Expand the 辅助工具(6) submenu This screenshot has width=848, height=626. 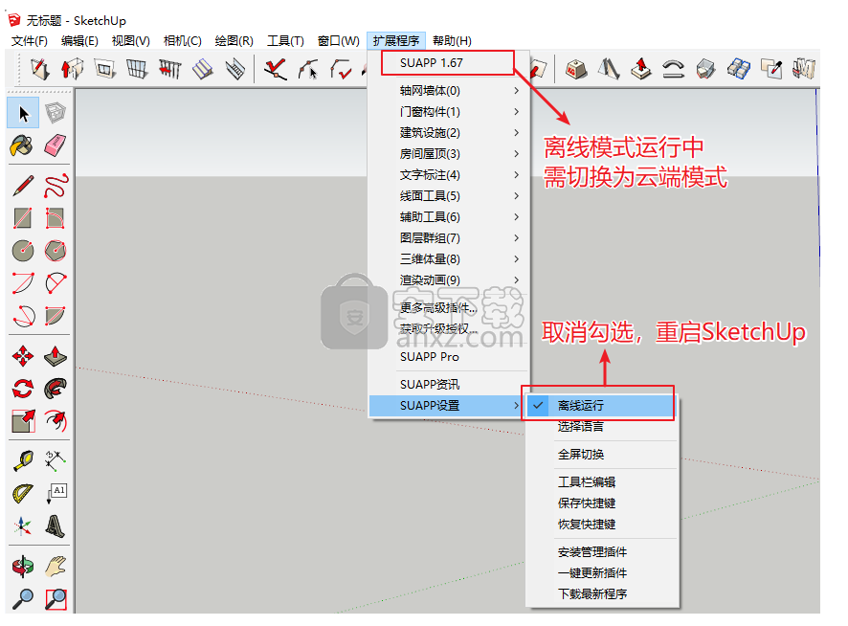click(449, 217)
